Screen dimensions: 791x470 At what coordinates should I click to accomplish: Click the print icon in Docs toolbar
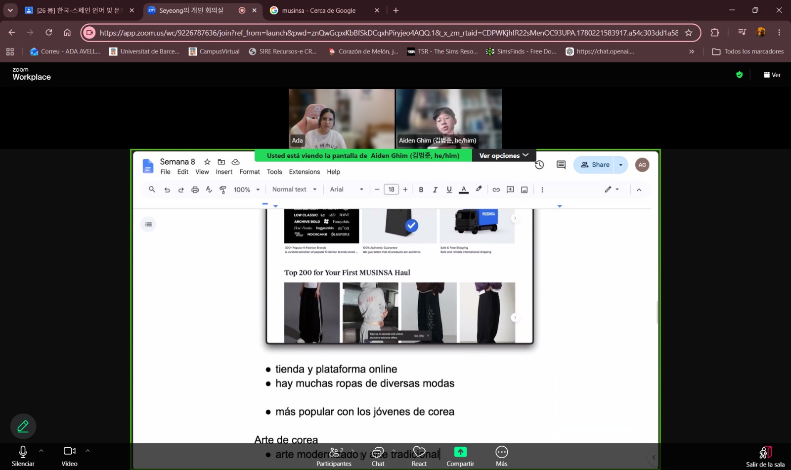[x=195, y=189]
